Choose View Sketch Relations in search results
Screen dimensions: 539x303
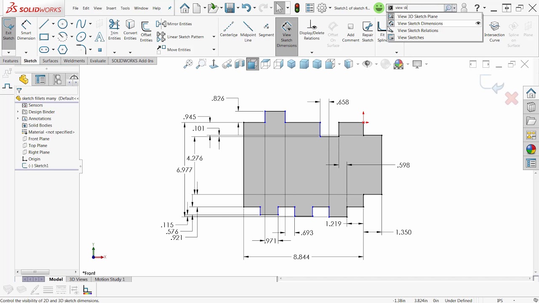point(435,30)
